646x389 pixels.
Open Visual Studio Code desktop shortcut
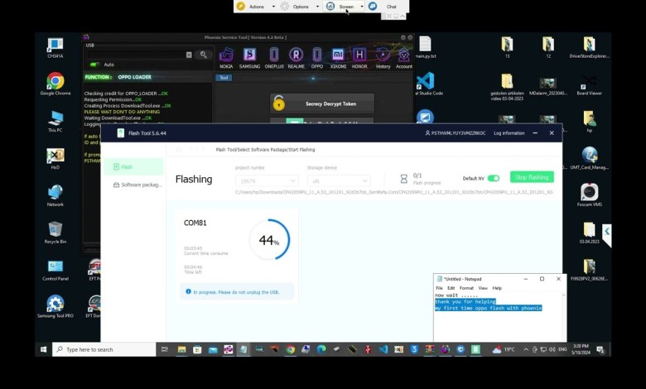427,84
